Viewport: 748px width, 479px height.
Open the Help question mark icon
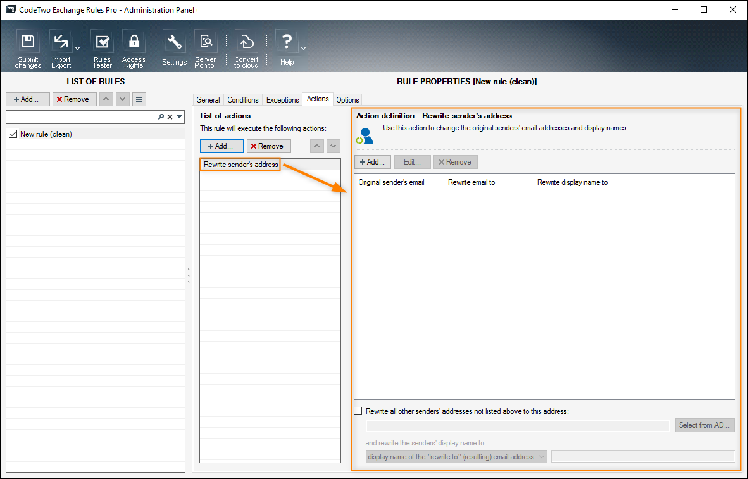tap(287, 49)
